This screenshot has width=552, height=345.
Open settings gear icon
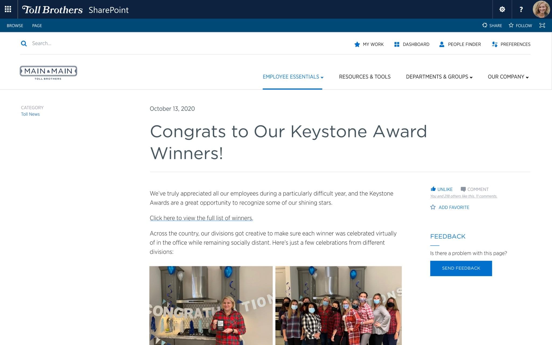502,9
